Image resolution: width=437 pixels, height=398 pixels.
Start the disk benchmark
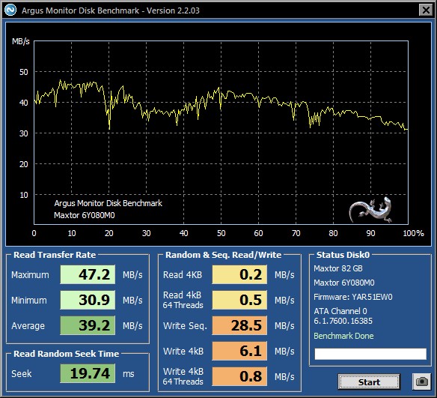pyautogui.click(x=369, y=382)
